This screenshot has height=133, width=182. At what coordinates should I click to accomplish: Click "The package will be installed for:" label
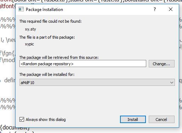click(x=47, y=74)
